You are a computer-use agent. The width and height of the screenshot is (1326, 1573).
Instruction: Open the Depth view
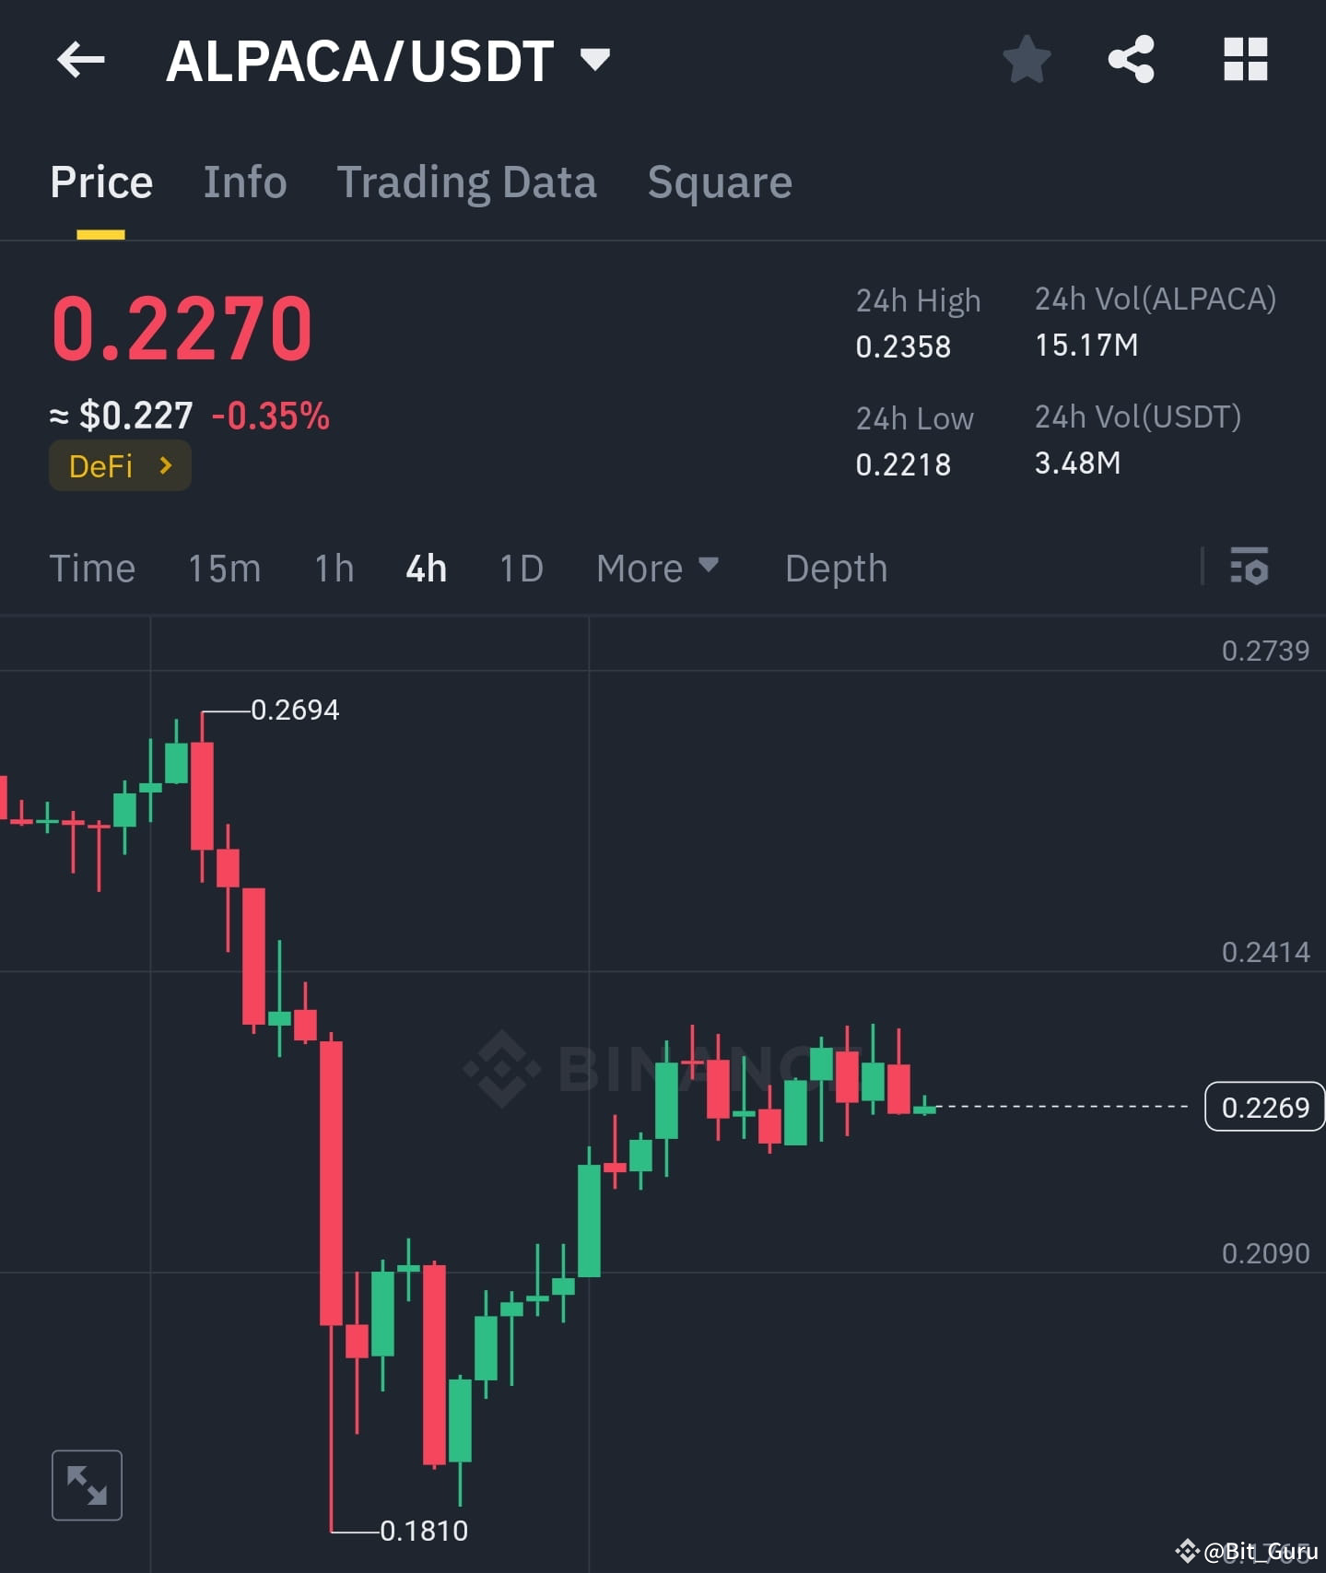coord(835,569)
